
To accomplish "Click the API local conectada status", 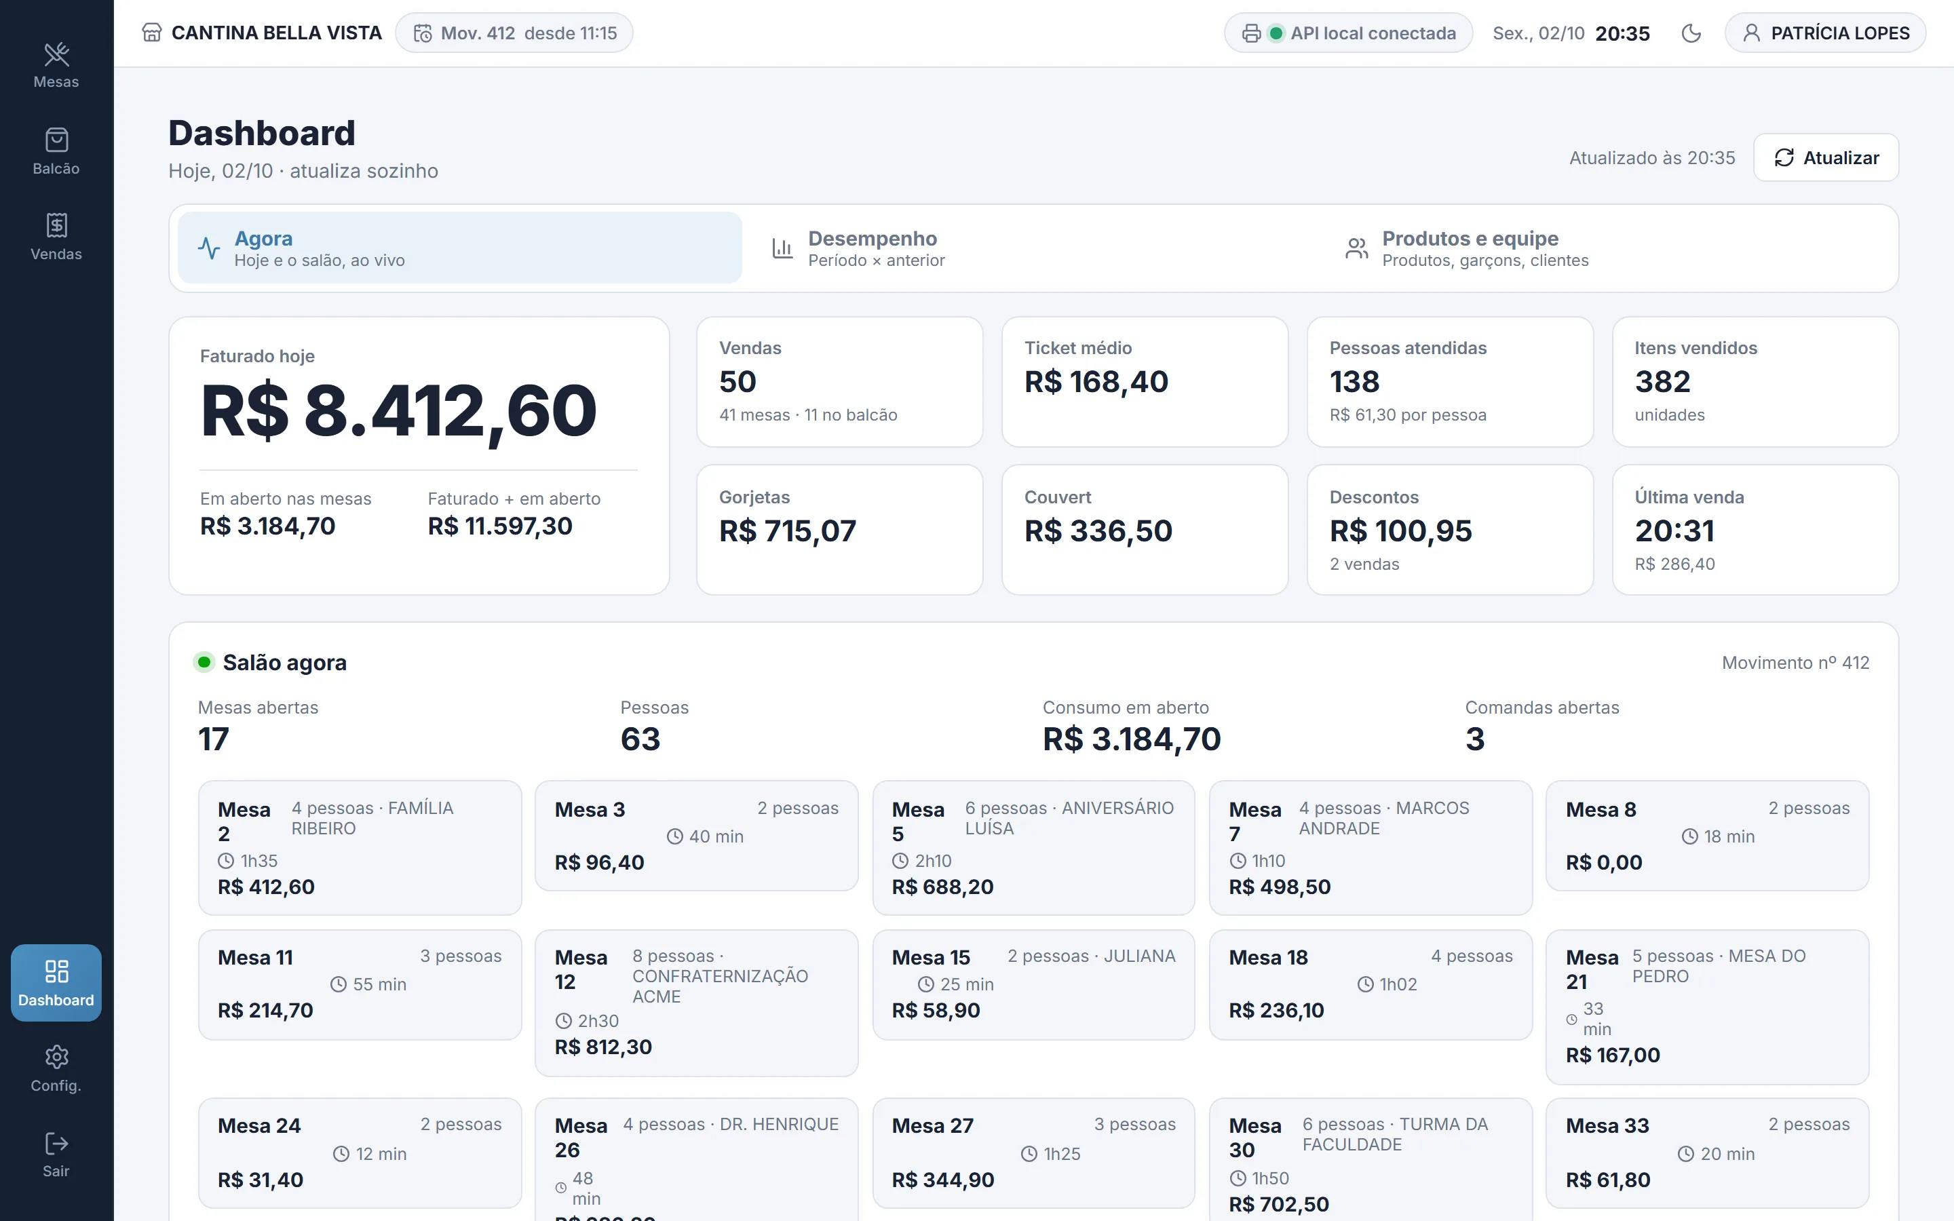I will click(1347, 33).
